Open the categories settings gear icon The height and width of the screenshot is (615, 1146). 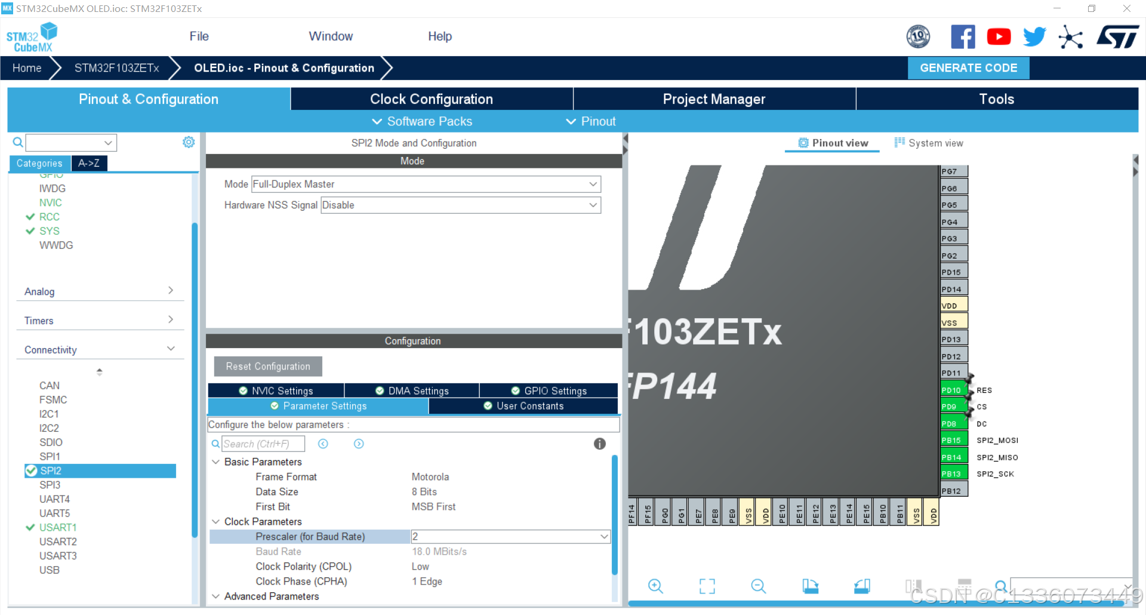[x=189, y=142]
